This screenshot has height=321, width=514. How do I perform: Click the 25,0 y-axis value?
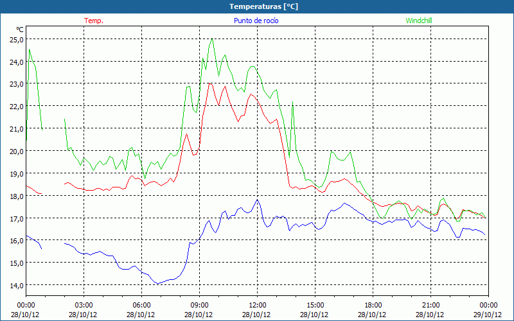pos(17,40)
